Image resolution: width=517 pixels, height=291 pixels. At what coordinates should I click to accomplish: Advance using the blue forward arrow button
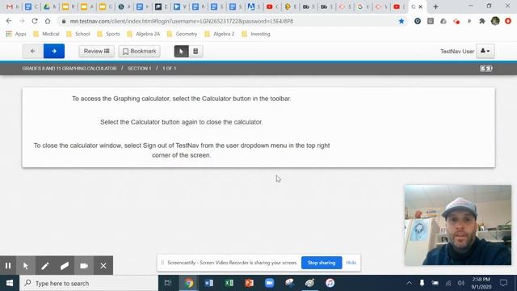54,51
